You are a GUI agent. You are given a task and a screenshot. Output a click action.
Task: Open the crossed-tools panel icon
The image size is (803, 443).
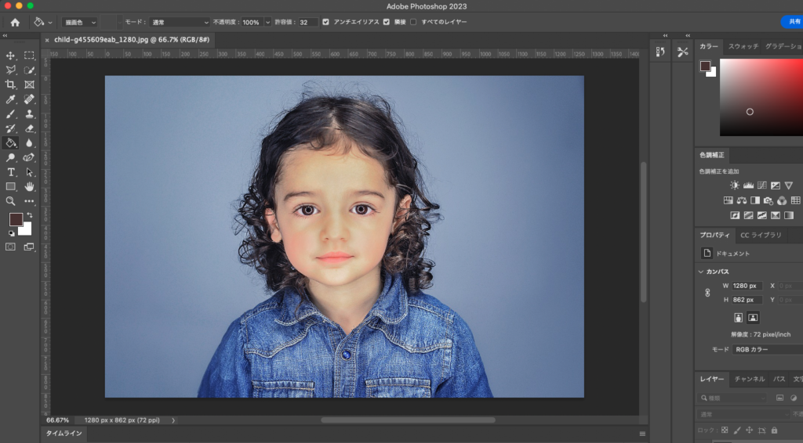(683, 52)
